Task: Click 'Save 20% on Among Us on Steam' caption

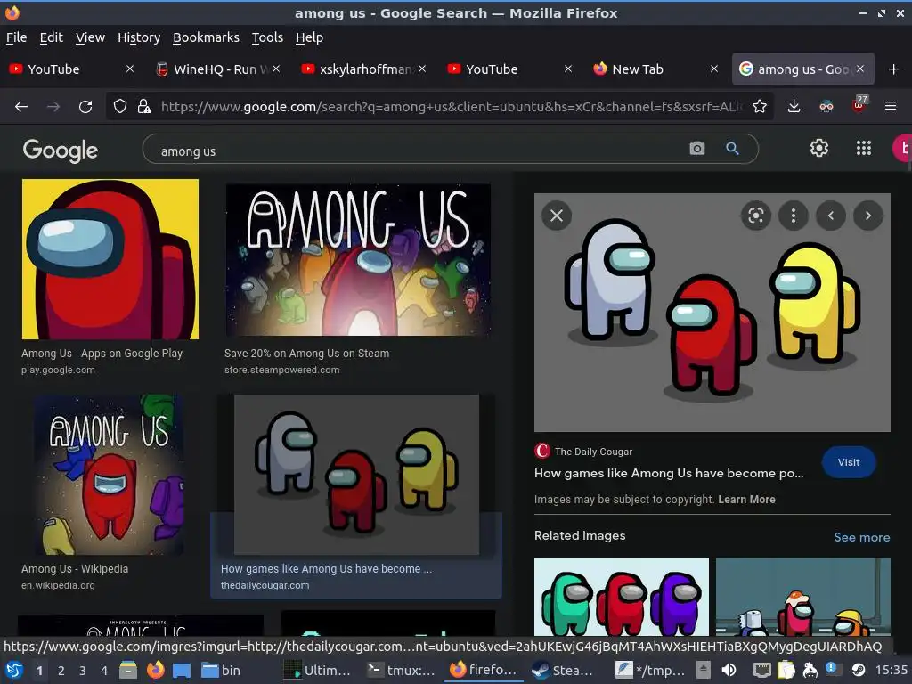Action: pos(306,353)
